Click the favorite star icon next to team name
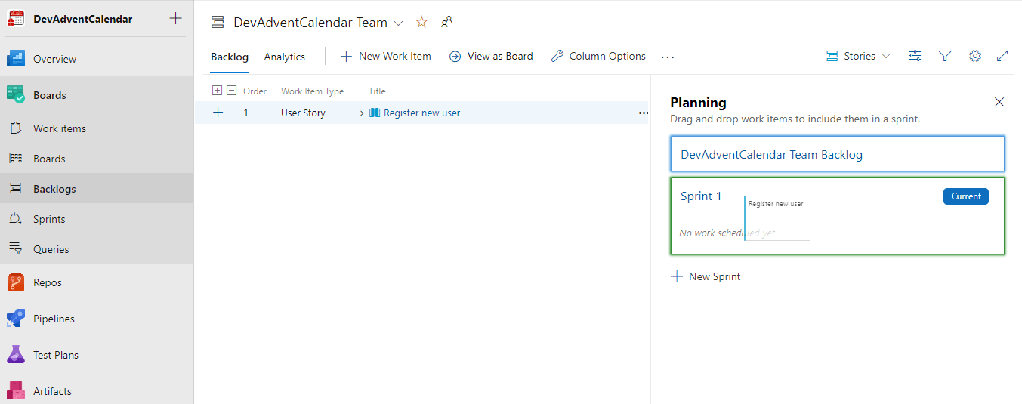1022x404 pixels. [x=421, y=23]
